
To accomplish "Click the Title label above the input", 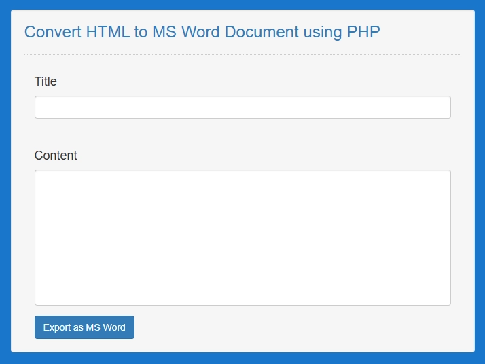I will [x=46, y=81].
